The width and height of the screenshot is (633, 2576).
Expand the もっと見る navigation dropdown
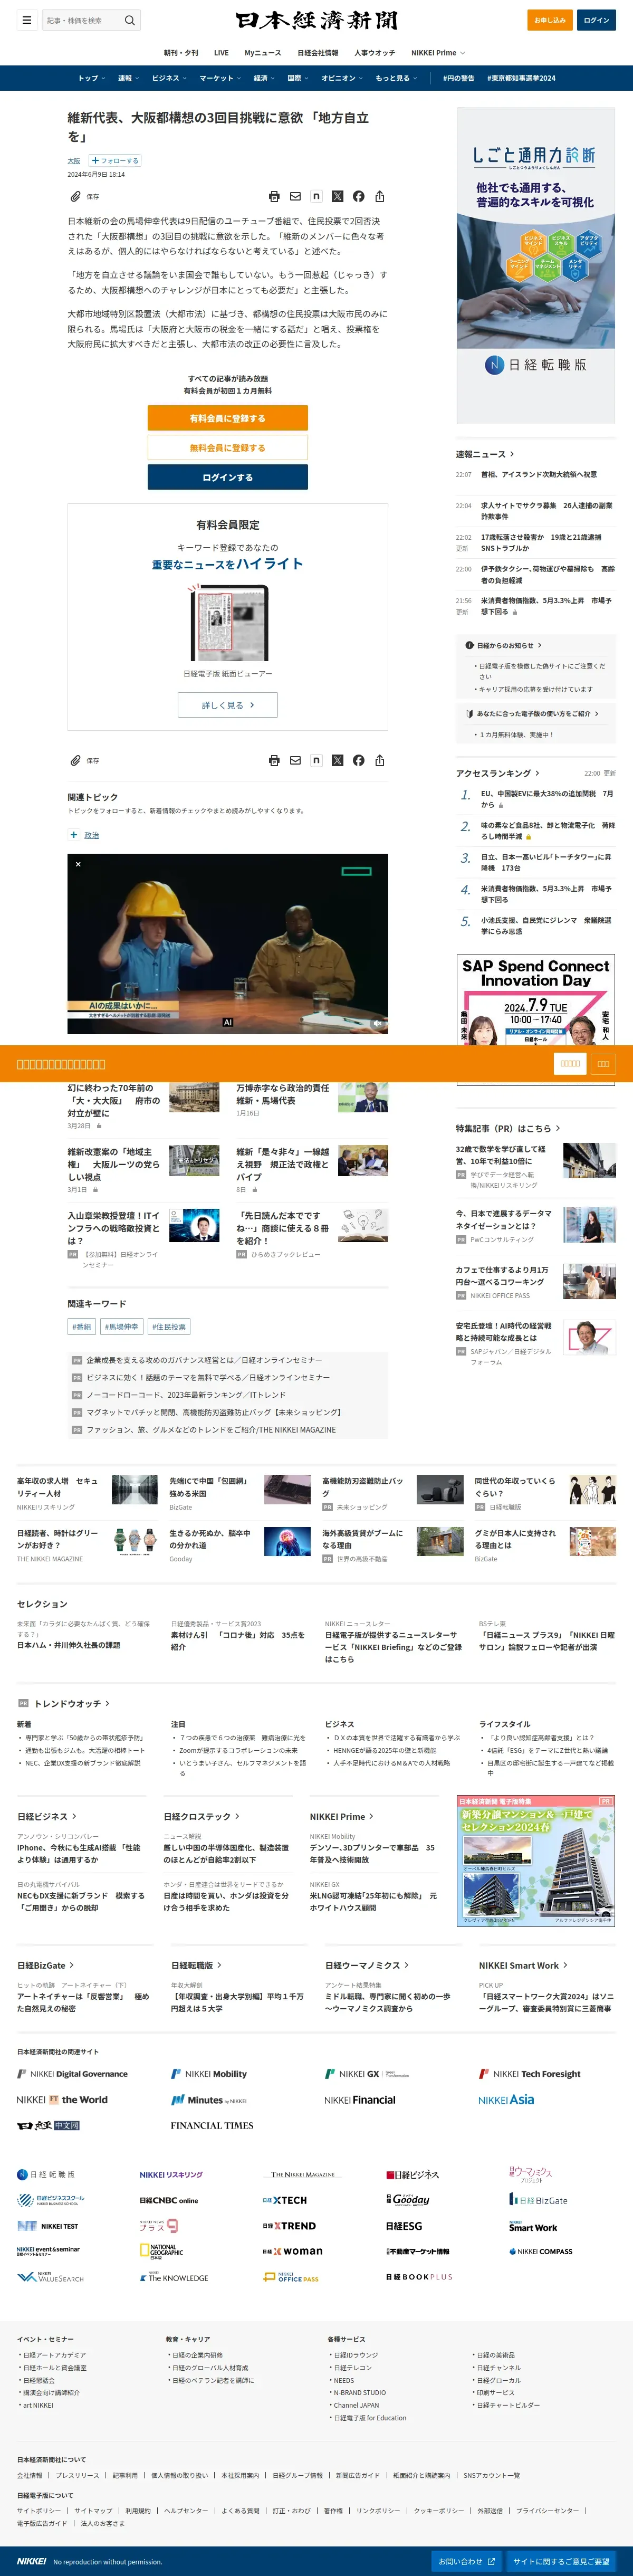[397, 78]
